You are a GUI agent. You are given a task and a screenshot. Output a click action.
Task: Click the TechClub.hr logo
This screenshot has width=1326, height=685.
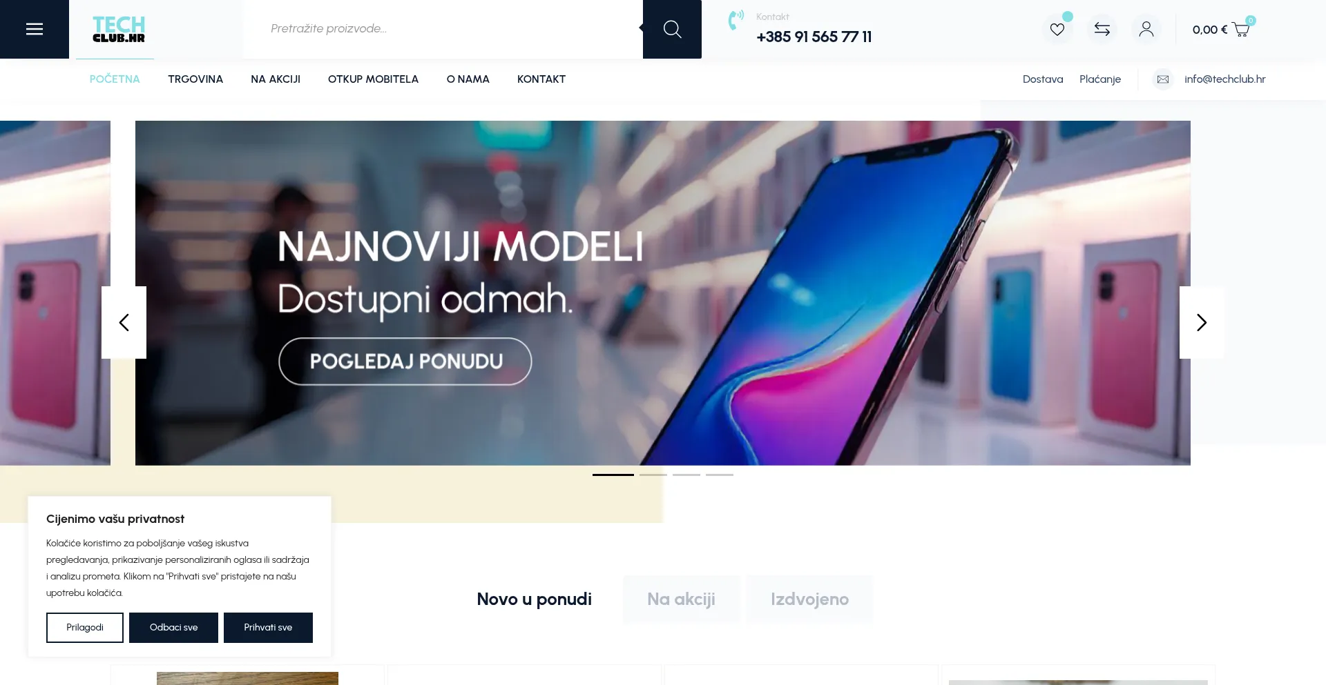(119, 29)
